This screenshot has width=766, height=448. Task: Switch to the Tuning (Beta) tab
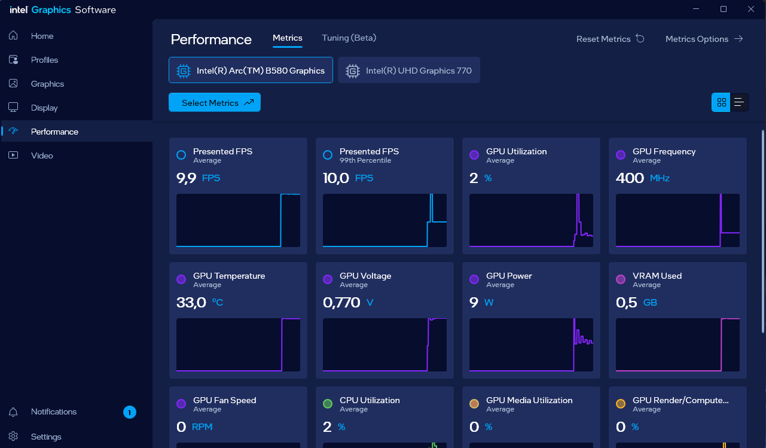[349, 38]
